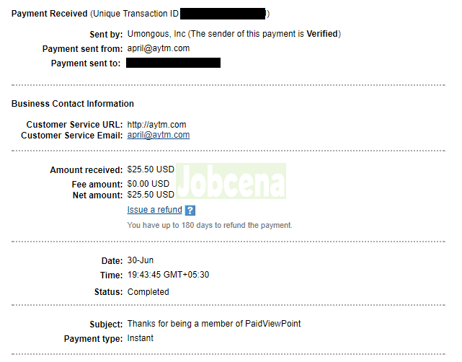
Task: Click the 19:43:45 GMT+05:30 time value
Action: [168, 275]
